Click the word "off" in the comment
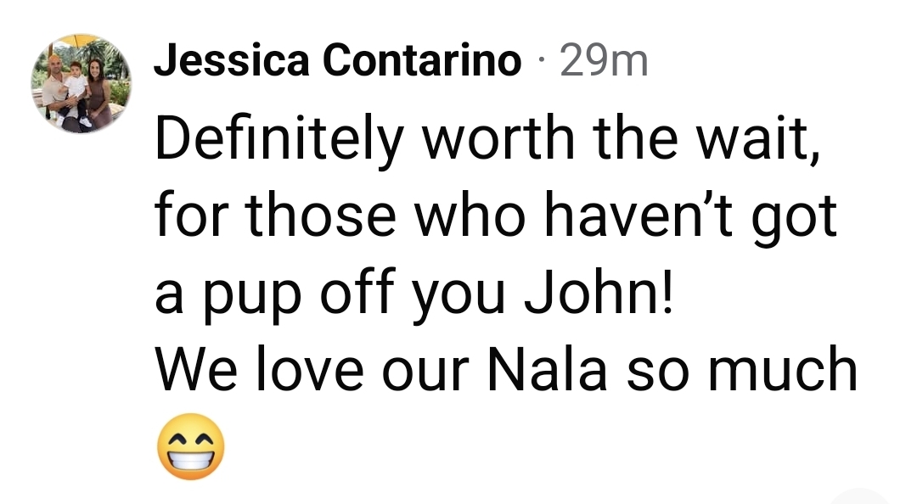The image size is (917, 504). (358, 294)
